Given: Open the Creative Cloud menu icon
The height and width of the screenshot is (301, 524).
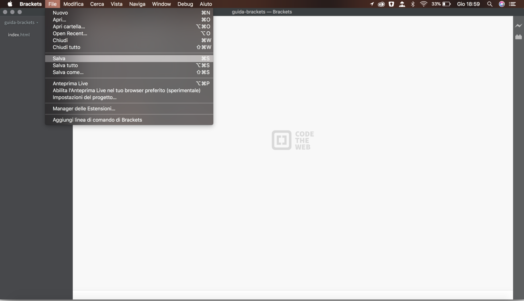Looking at the screenshot, I should point(381,4).
